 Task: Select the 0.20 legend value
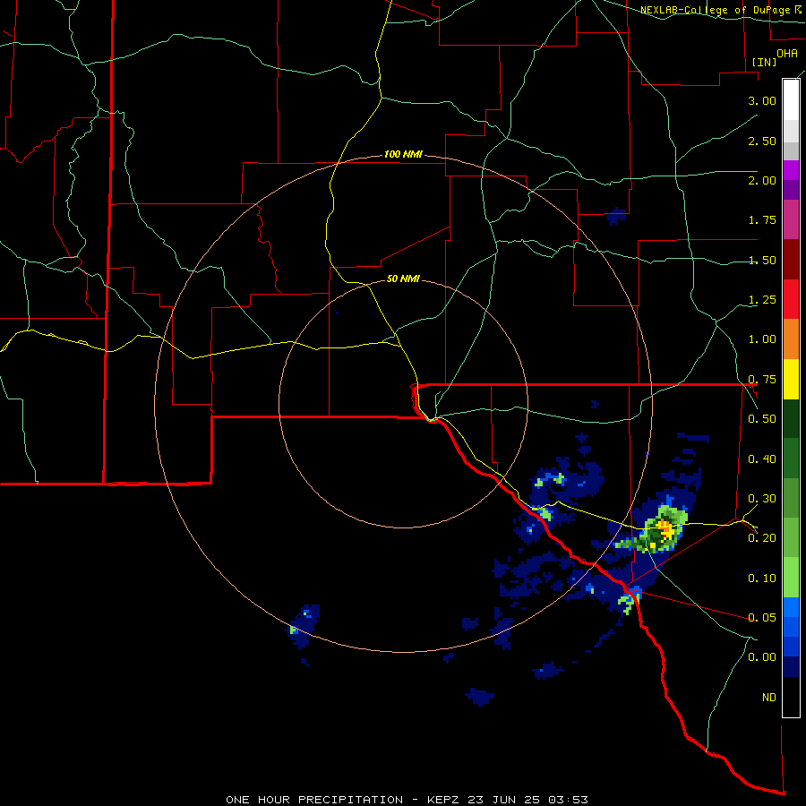coord(762,538)
